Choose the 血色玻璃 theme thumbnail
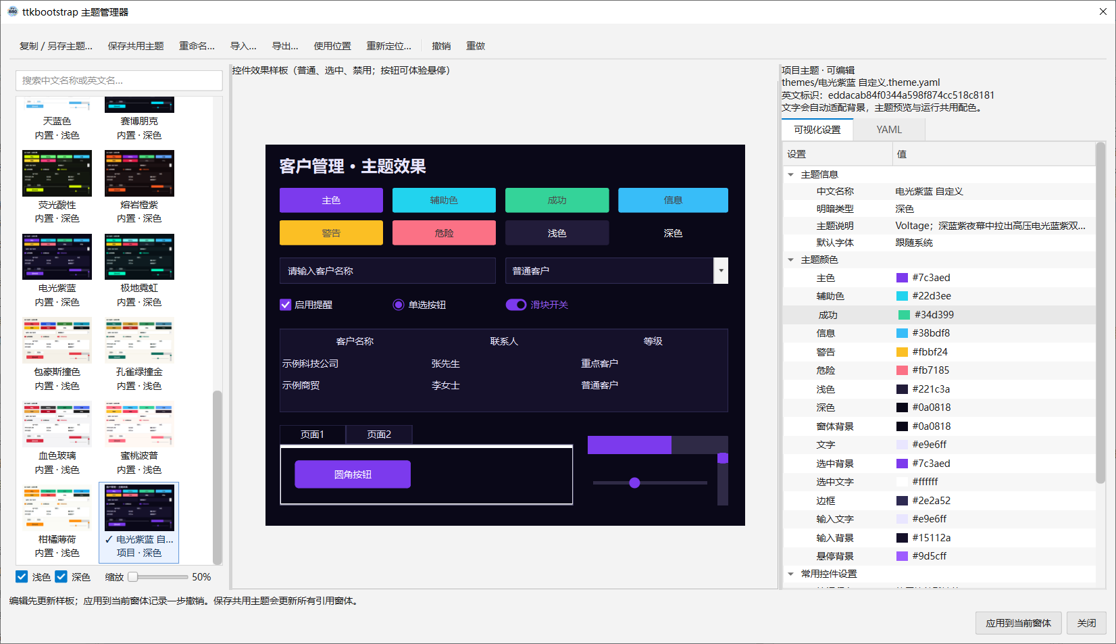Screen dimensions: 1116x644 point(57,424)
